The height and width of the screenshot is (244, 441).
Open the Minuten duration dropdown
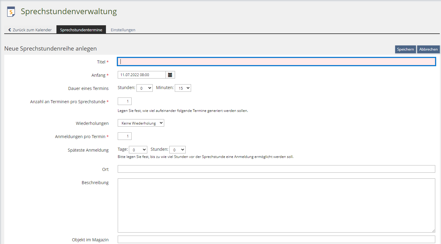click(183, 88)
